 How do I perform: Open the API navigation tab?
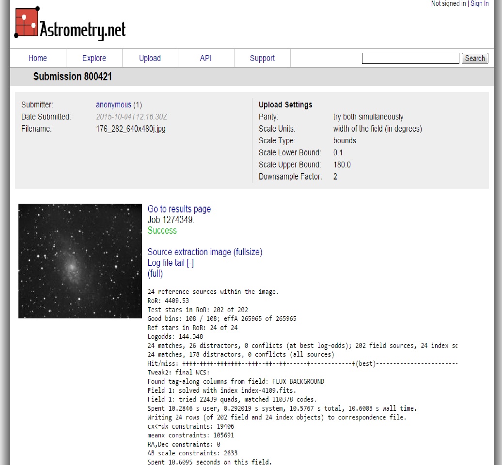pyautogui.click(x=206, y=59)
